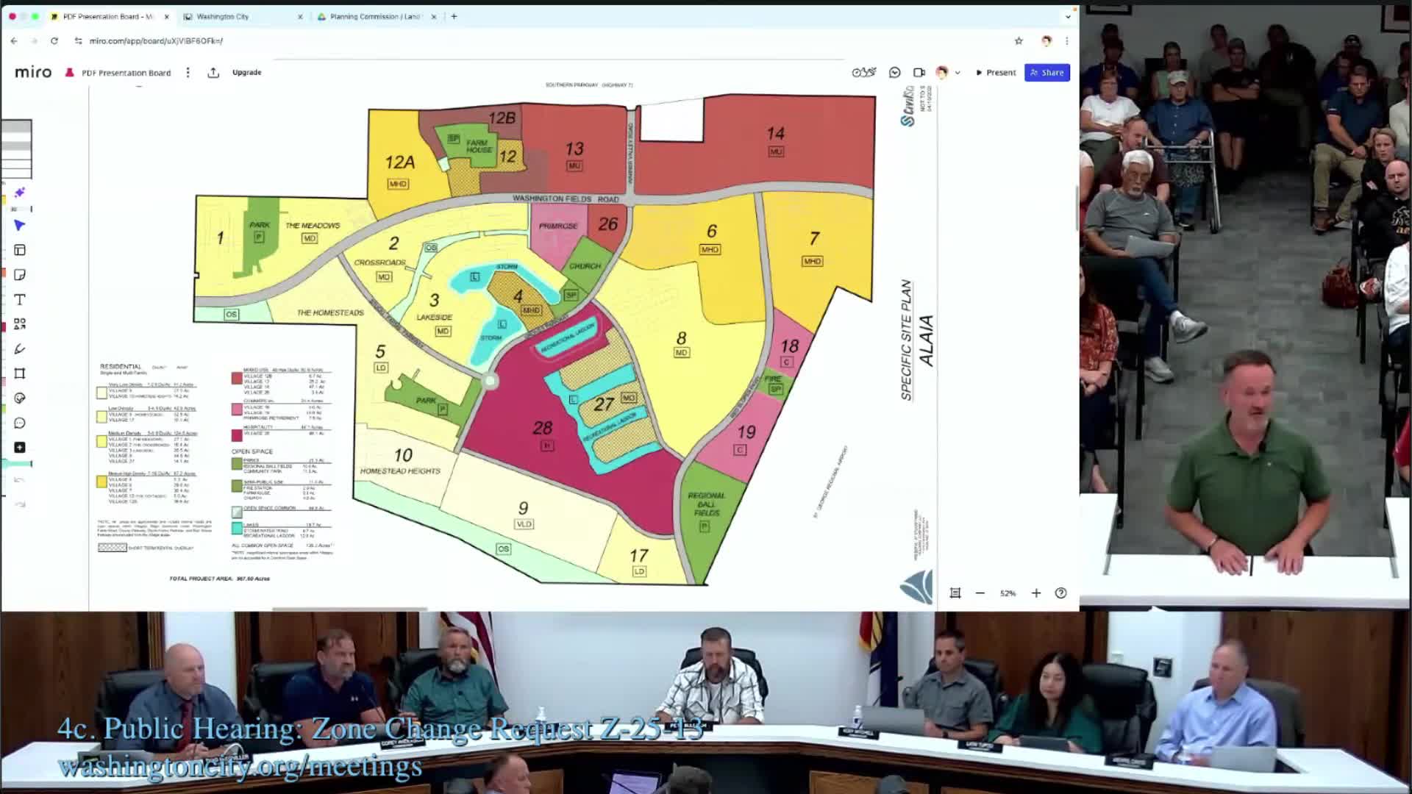The height and width of the screenshot is (794, 1412).
Task: Click the Present button
Action: coord(997,72)
